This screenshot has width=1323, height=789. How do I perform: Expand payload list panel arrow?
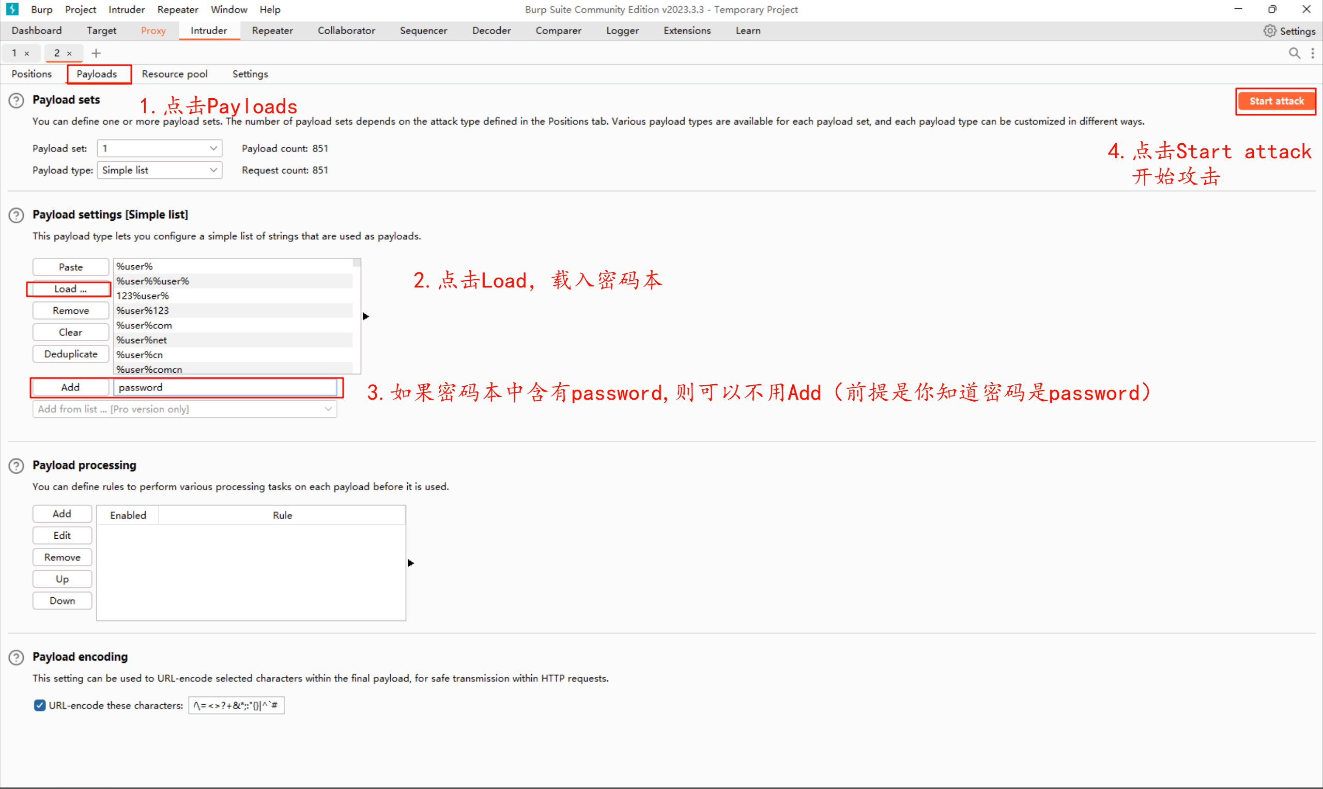(x=365, y=316)
